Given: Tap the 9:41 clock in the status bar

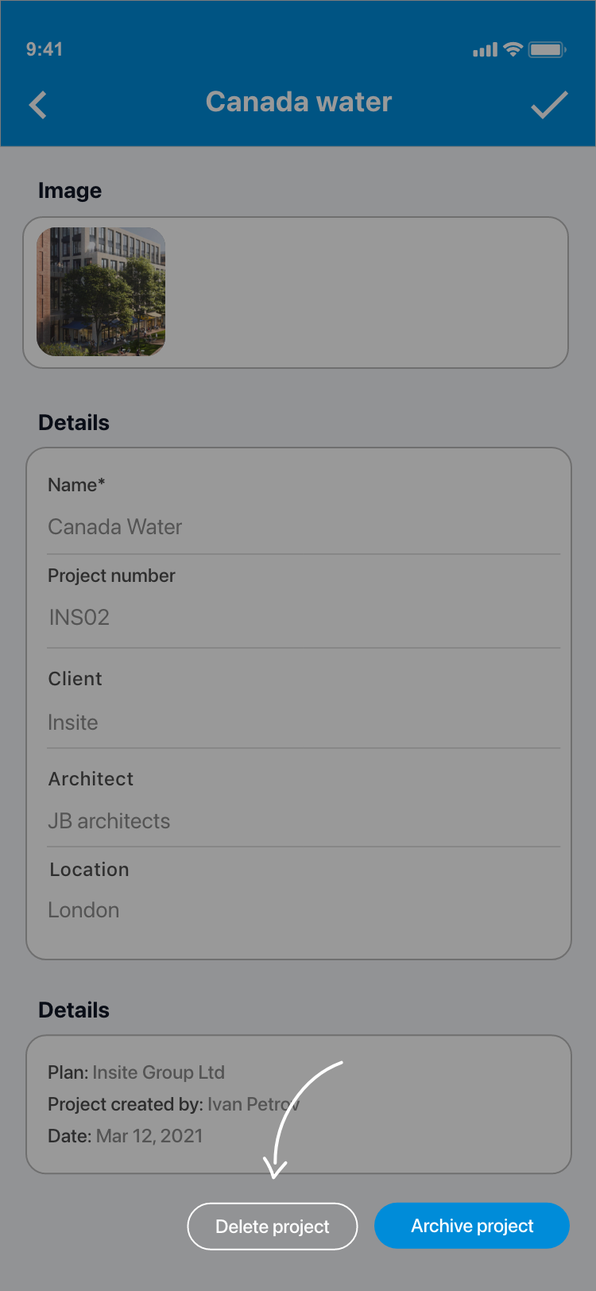Looking at the screenshot, I should coord(45,49).
